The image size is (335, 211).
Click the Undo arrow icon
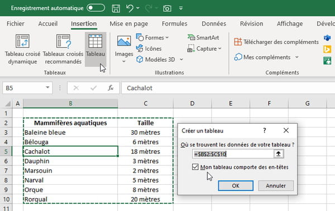point(130,8)
